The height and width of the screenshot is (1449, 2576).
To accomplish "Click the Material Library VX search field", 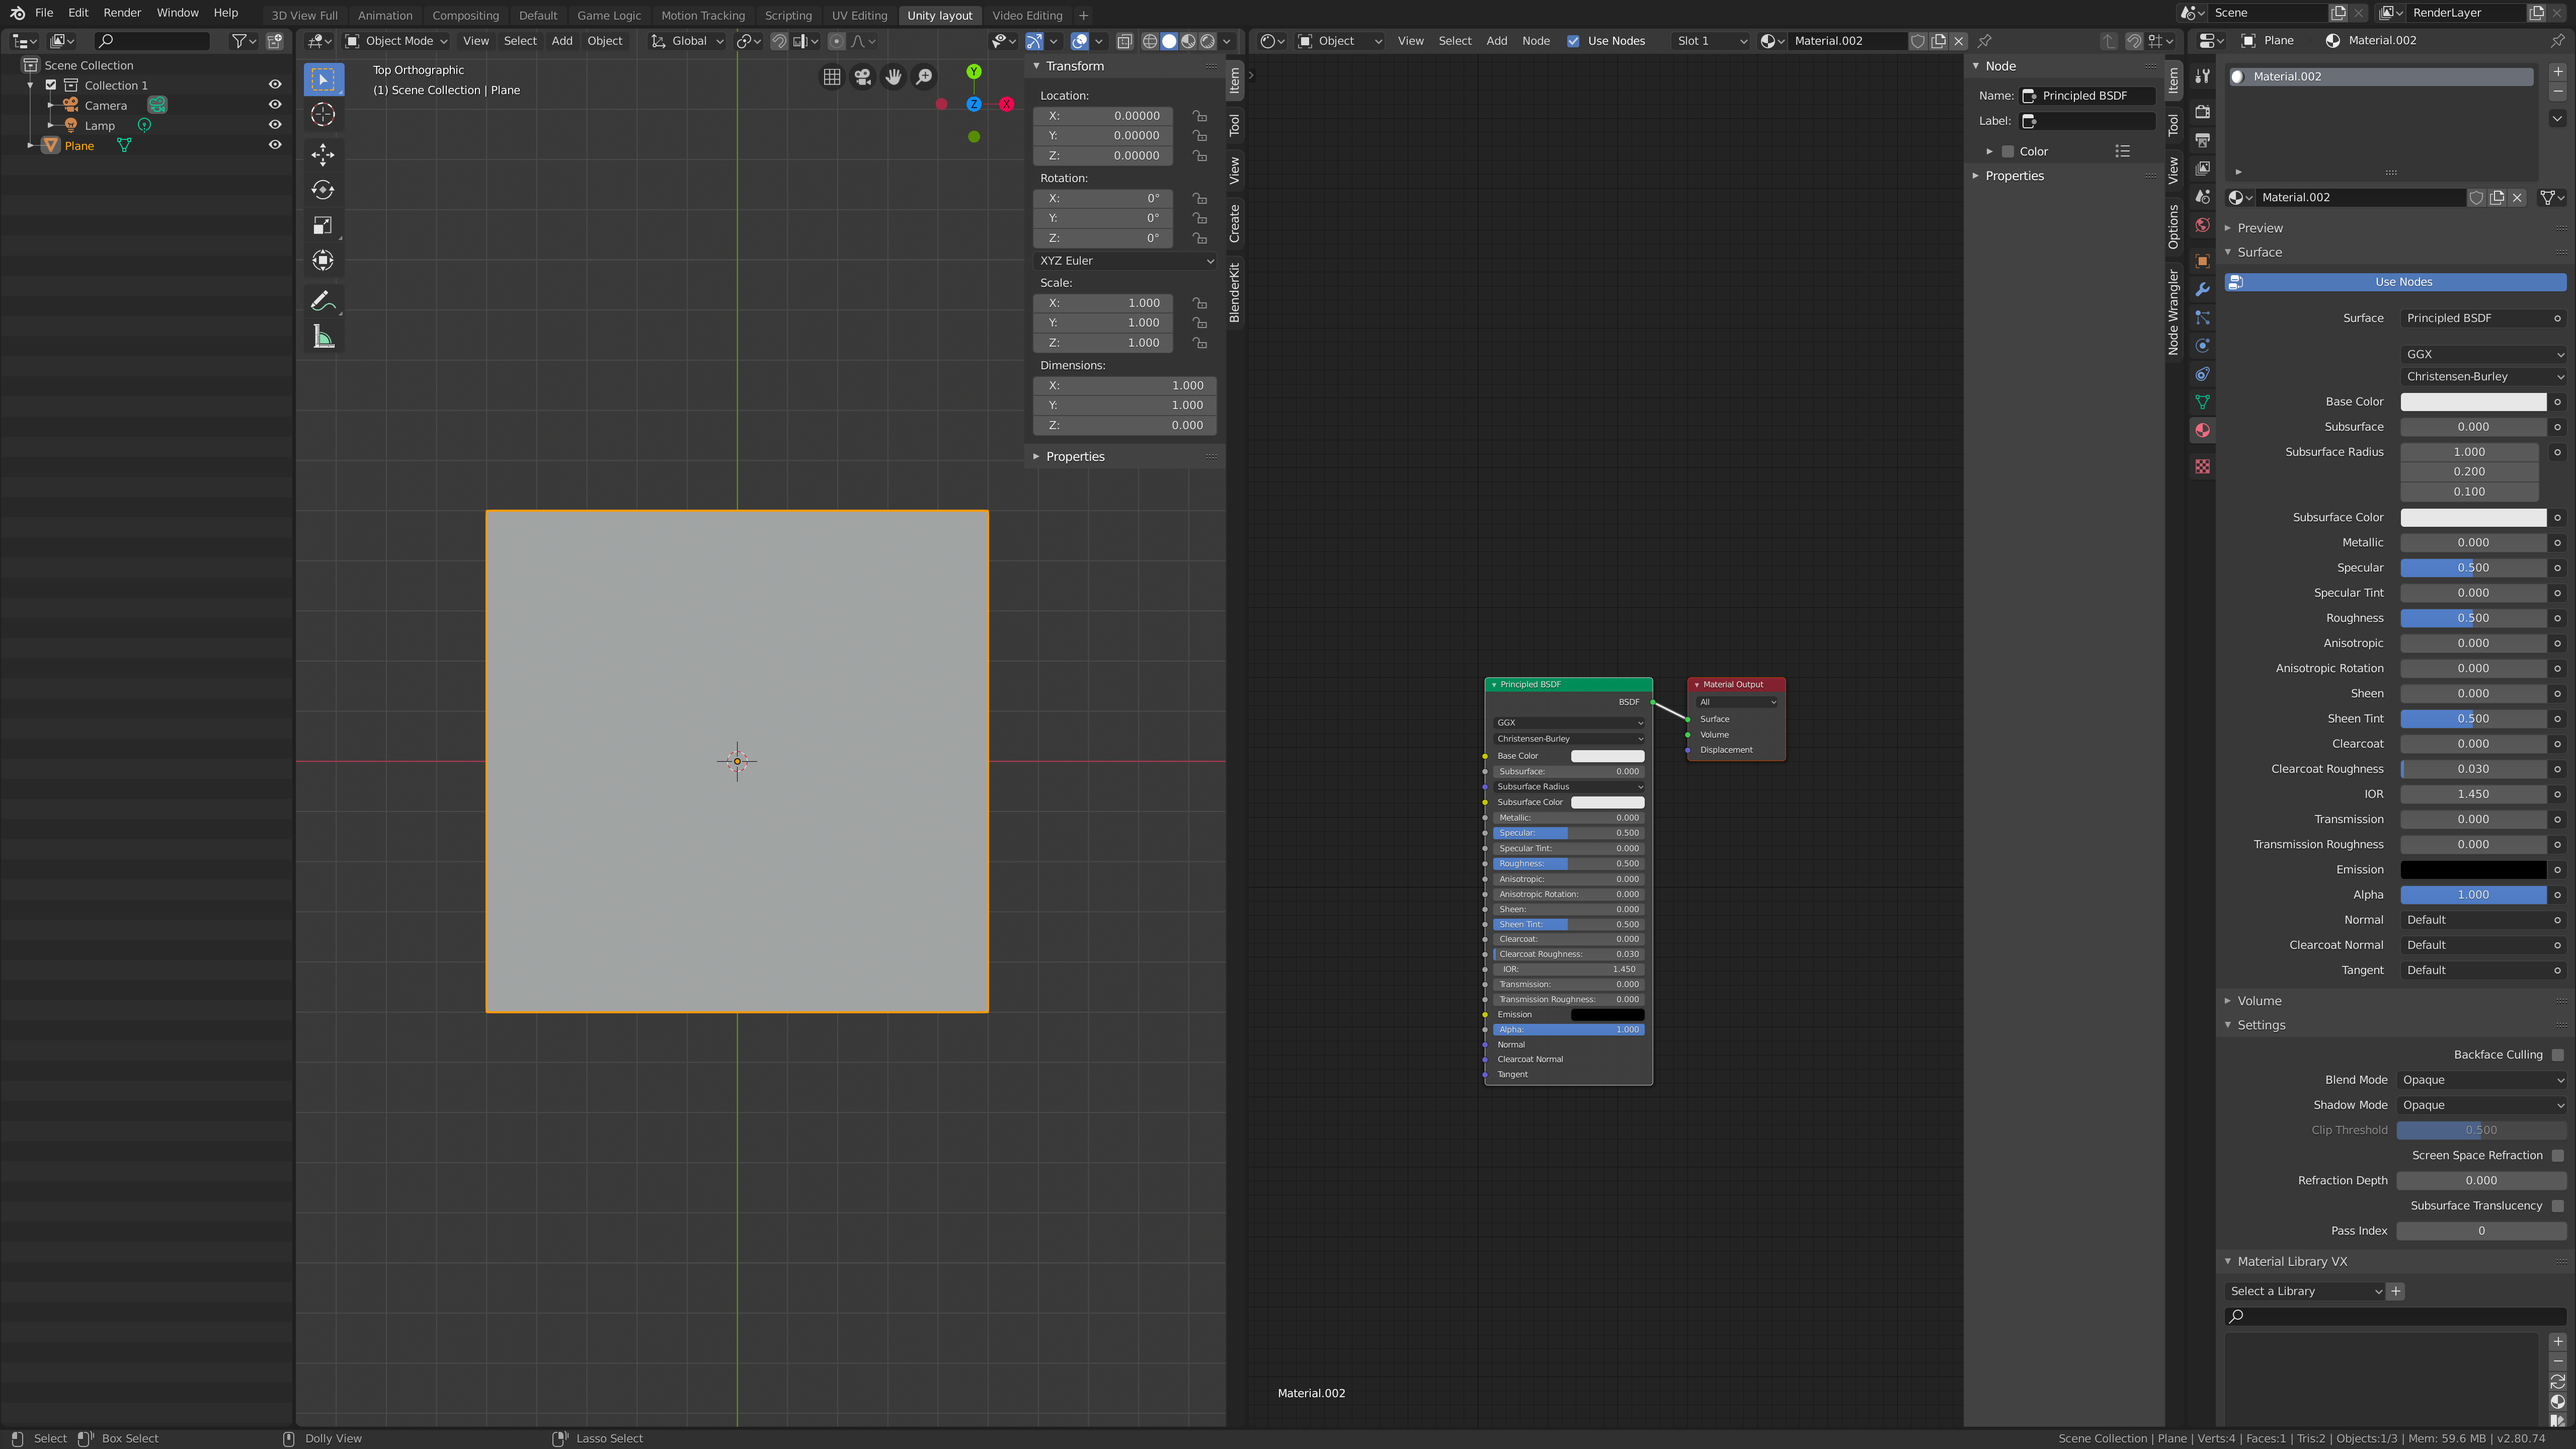I will [x=2390, y=1316].
